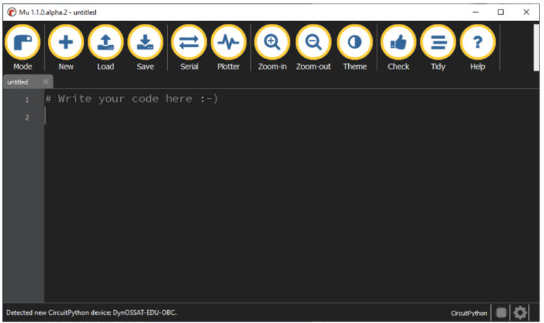Viewport: 544px width, 323px height.
Task: Close the untitled tab
Action: [x=46, y=82]
